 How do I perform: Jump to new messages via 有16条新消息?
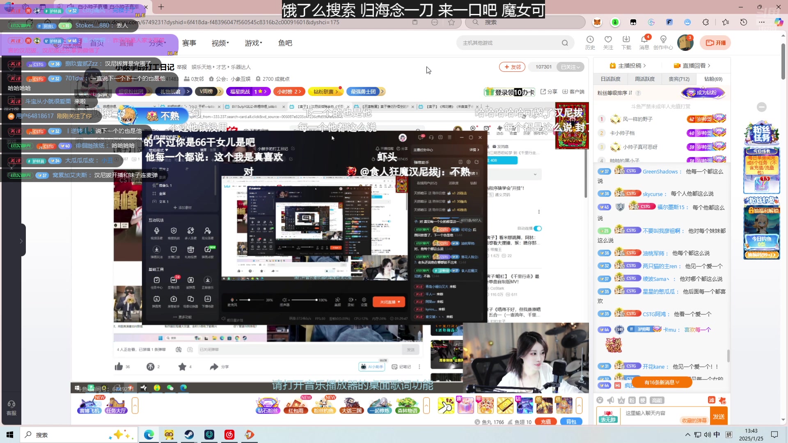point(662,382)
